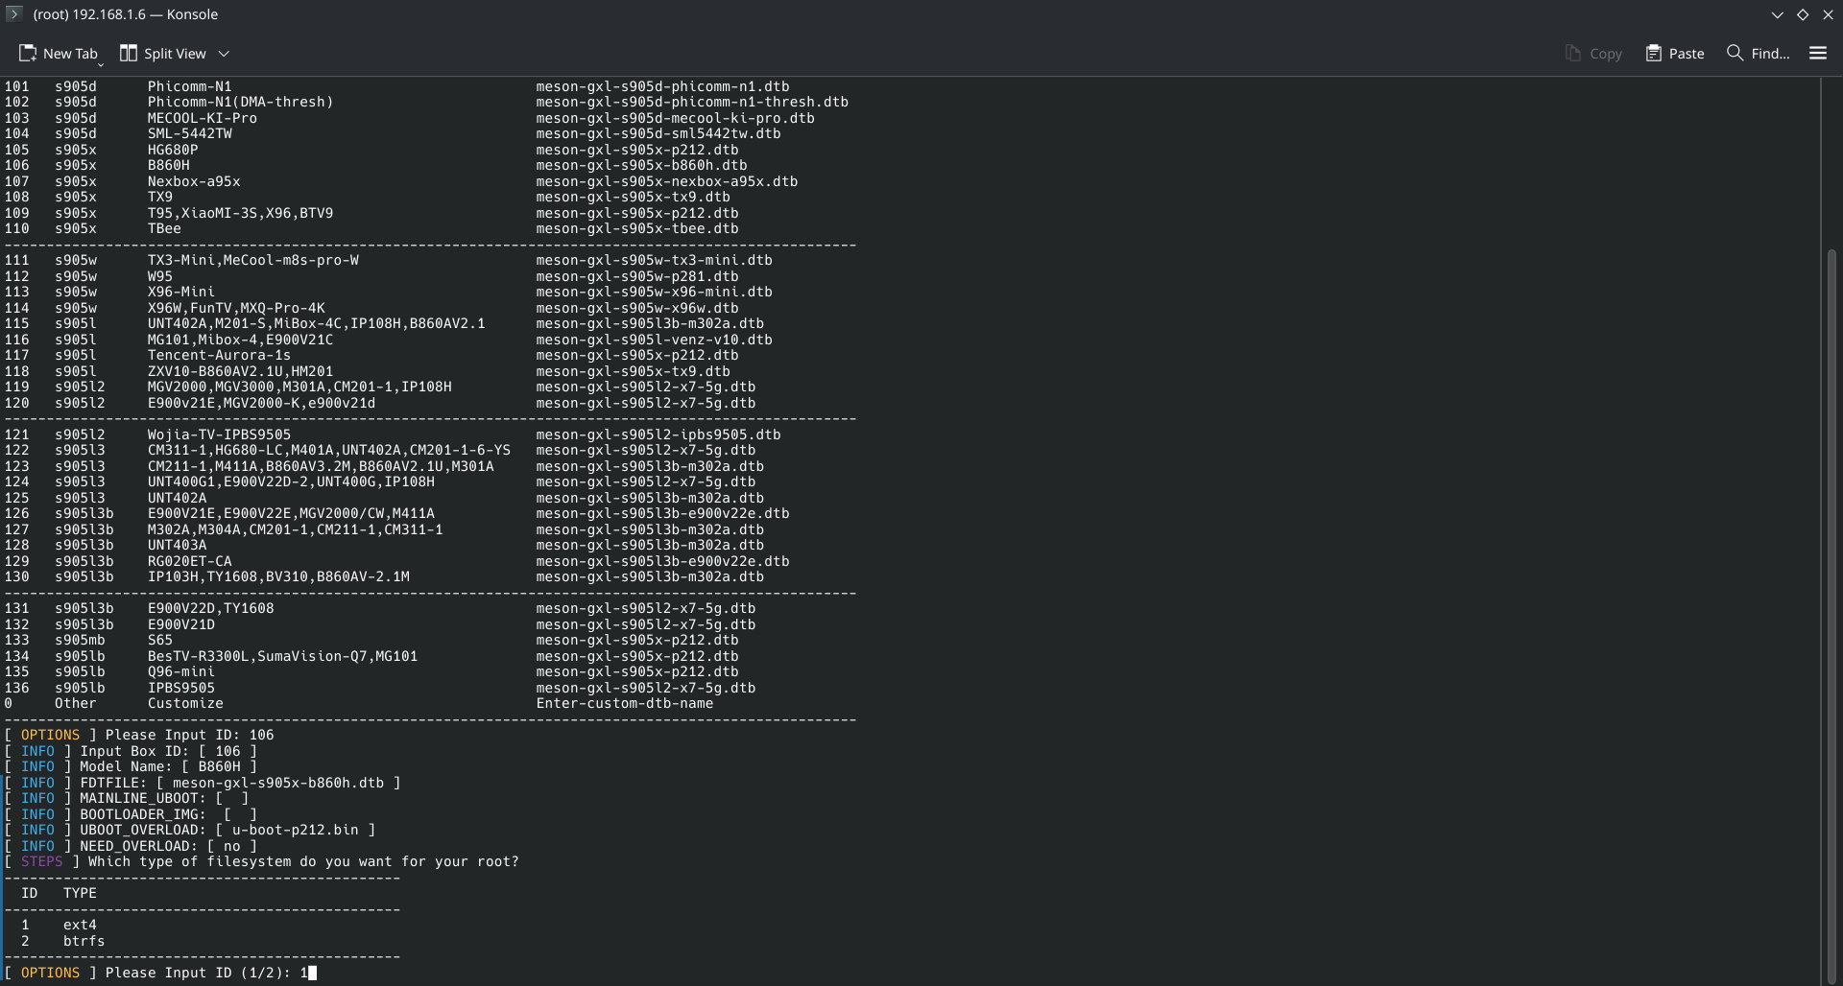Maximize the Konsole window

1803,14
